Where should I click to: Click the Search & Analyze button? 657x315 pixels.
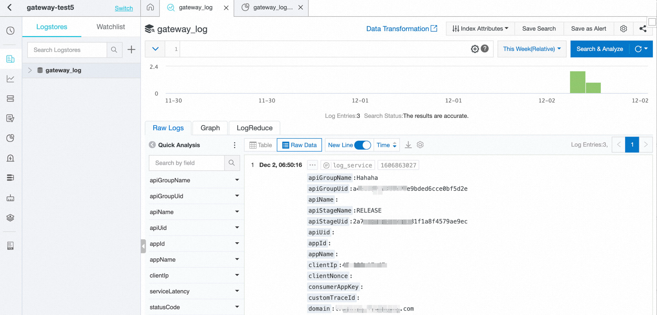600,49
